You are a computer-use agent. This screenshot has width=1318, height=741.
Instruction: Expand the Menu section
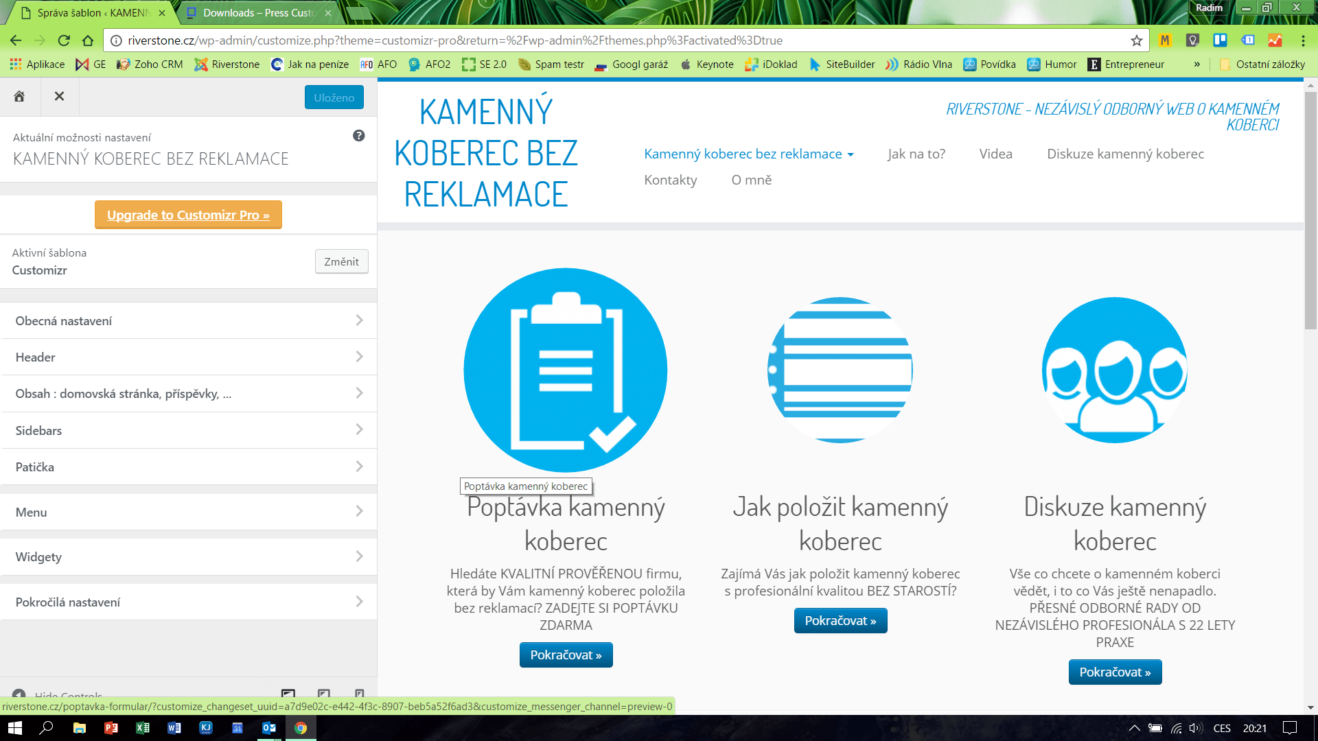click(x=189, y=512)
